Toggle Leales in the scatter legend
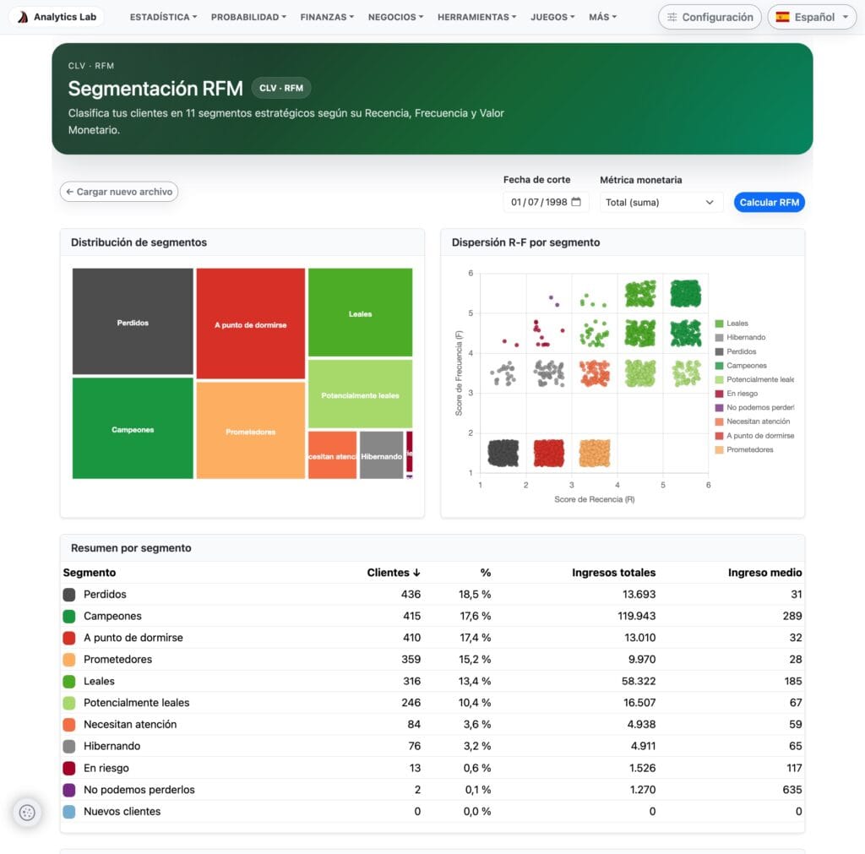 pyautogui.click(x=732, y=324)
